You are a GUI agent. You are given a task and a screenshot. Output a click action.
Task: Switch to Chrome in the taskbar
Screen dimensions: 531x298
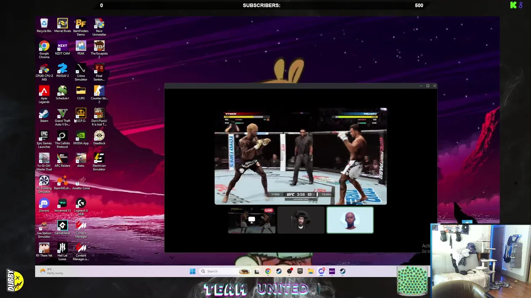click(268, 272)
